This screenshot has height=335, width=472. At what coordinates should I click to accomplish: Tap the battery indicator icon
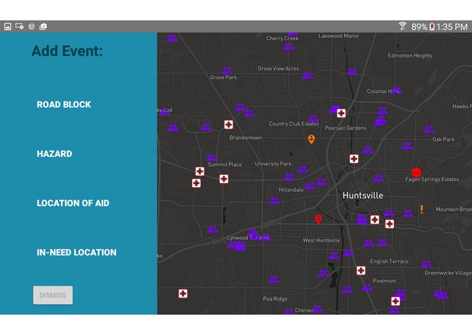[432, 26]
